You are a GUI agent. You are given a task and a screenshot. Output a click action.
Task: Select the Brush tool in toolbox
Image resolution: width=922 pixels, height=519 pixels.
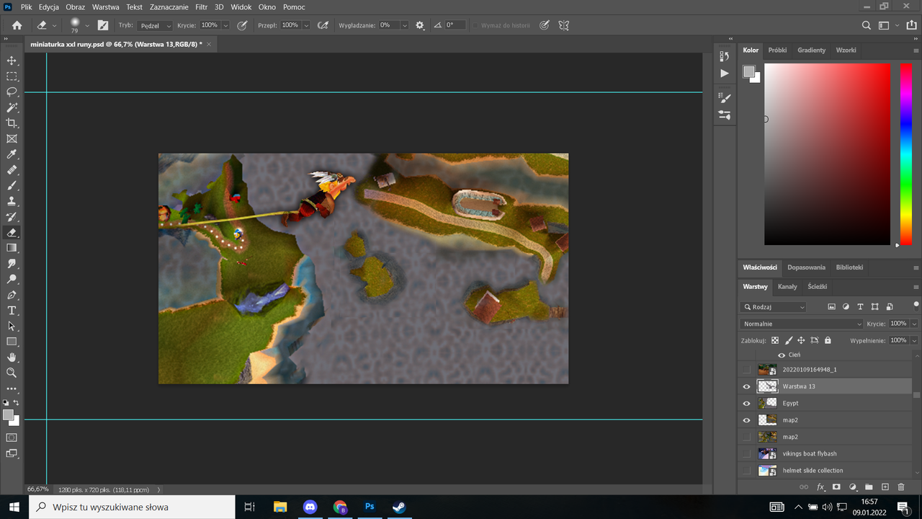(x=12, y=186)
